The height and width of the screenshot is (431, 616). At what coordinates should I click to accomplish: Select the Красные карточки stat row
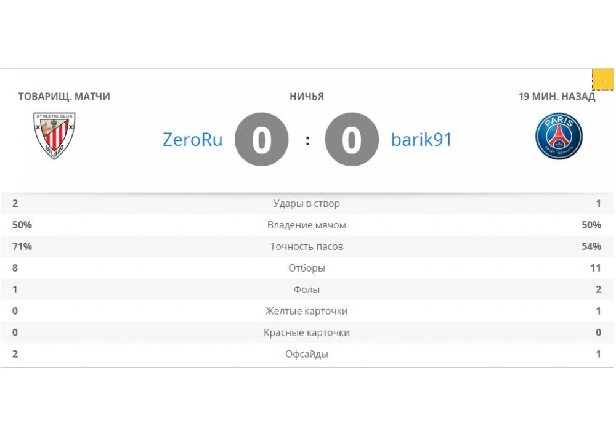coord(307,332)
